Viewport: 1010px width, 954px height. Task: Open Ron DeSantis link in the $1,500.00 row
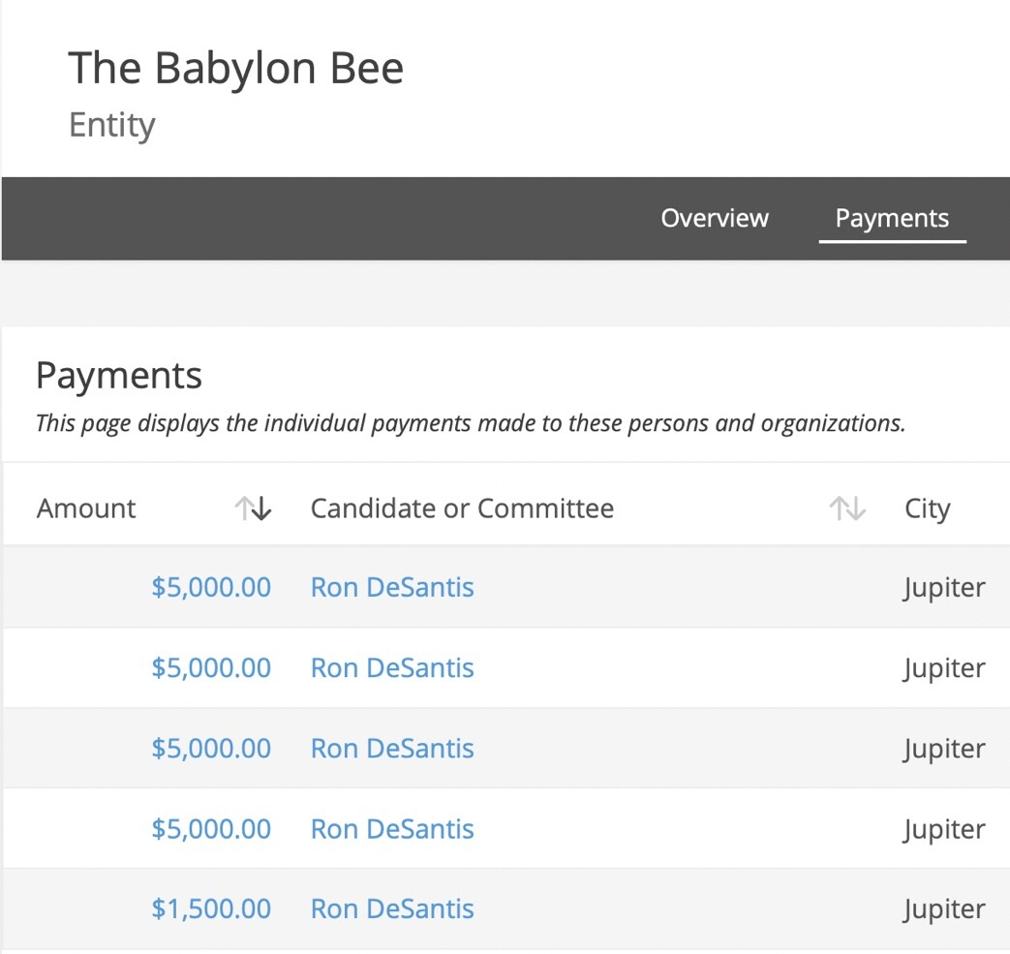pyautogui.click(x=392, y=908)
